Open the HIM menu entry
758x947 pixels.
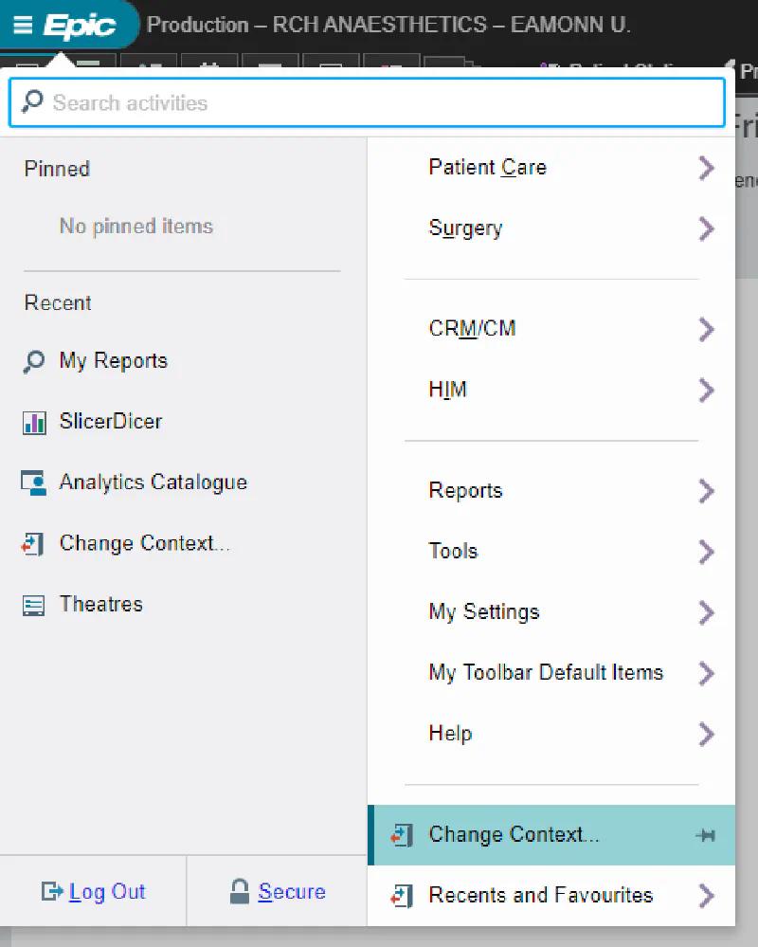coord(448,390)
